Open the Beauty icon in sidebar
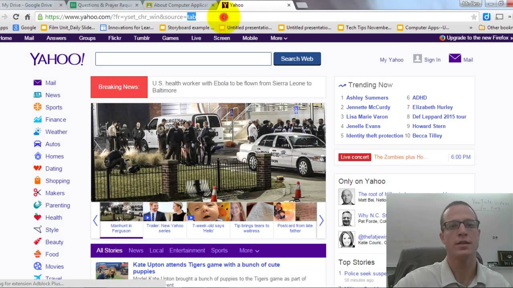513x288 pixels. 38,242
